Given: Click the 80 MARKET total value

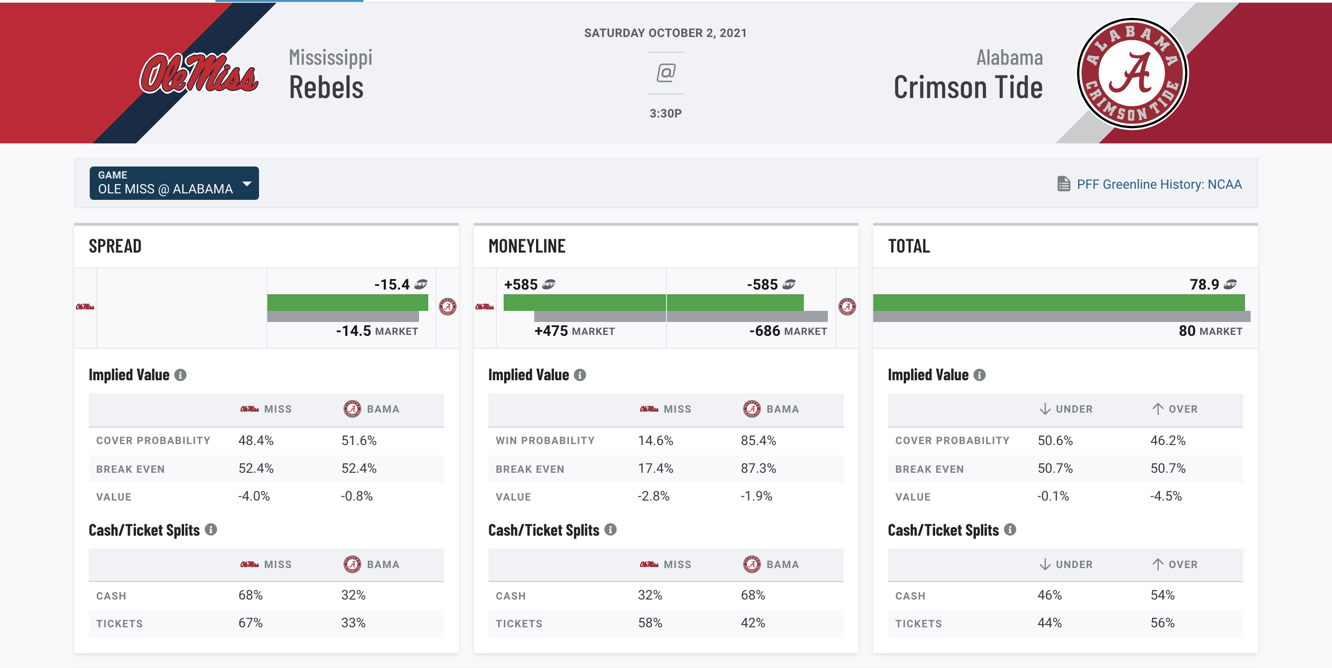Looking at the screenshot, I should point(1210,331).
